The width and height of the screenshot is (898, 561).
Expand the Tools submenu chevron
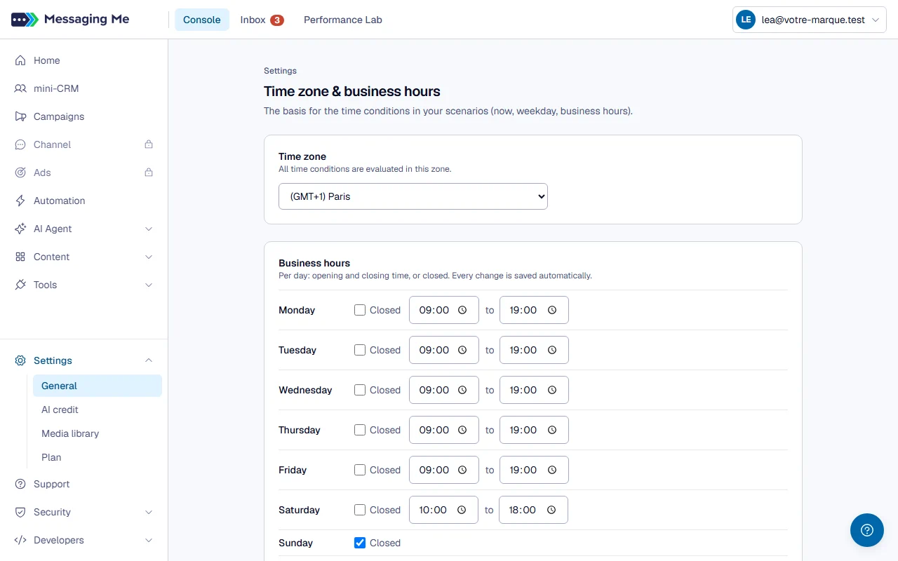[x=149, y=285]
